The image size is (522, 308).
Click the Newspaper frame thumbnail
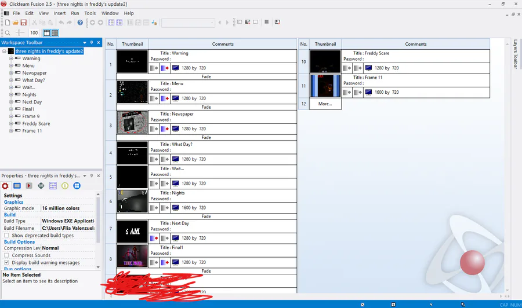coord(132,122)
